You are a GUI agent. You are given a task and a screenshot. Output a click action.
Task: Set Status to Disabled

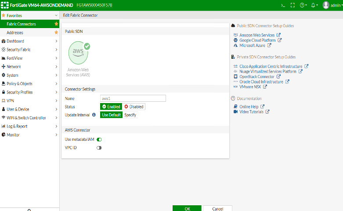pos(134,107)
